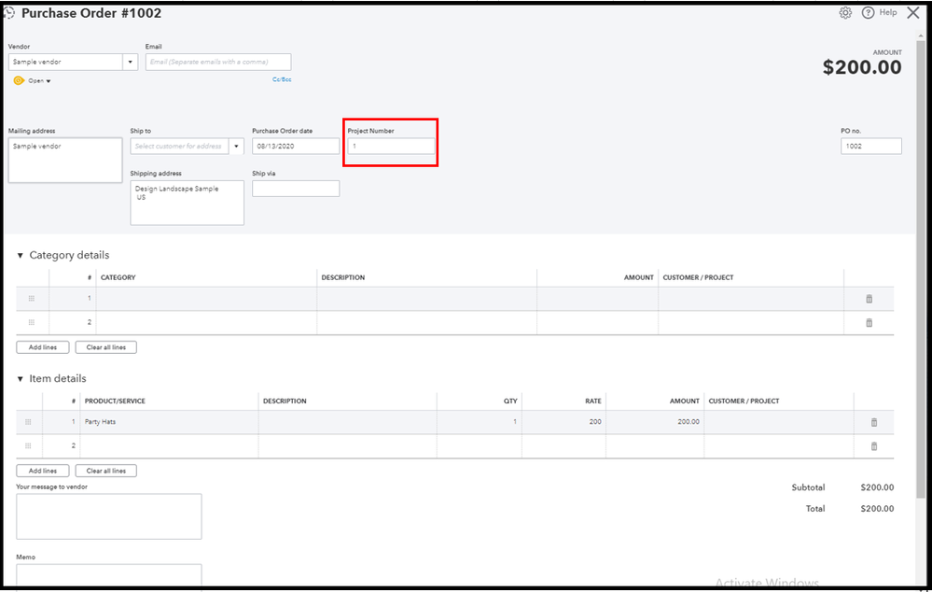The image size is (932, 592).
Task: Click Your message to vendor box
Action: pos(109,516)
